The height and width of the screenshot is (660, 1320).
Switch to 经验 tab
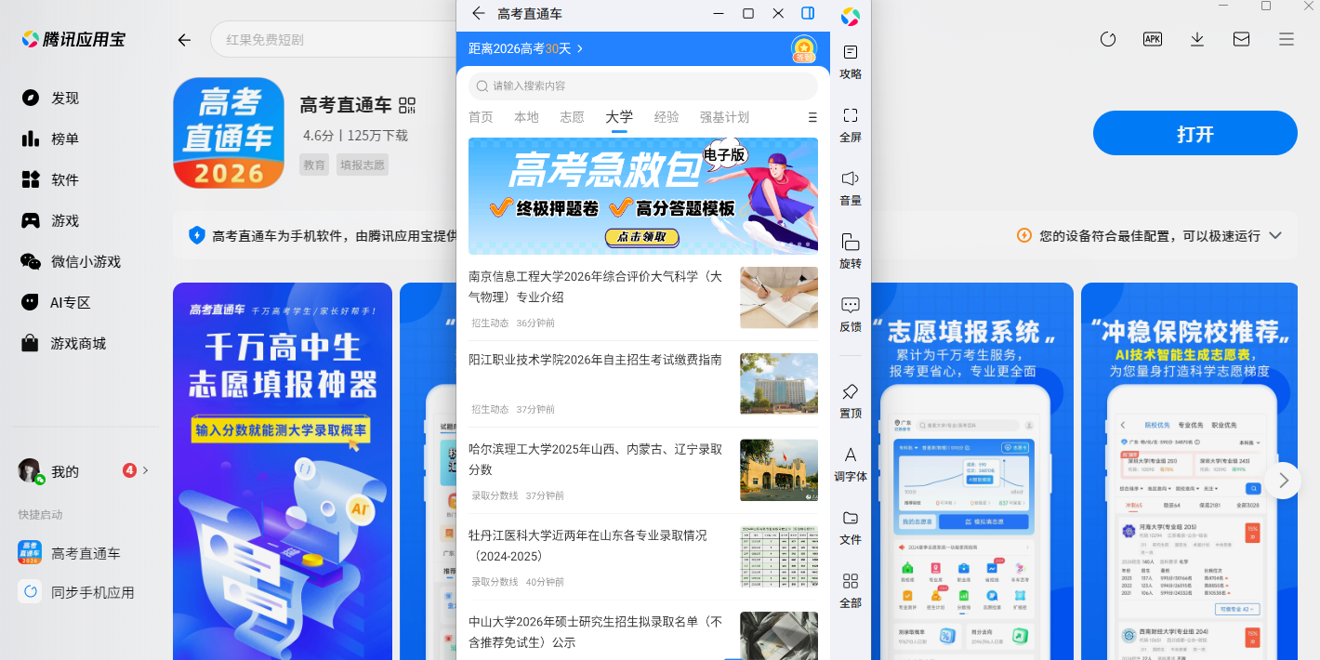point(667,117)
